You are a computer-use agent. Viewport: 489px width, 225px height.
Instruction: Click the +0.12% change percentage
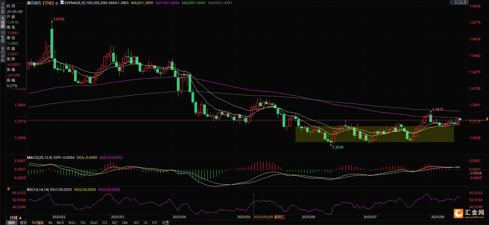[x=14, y=75]
